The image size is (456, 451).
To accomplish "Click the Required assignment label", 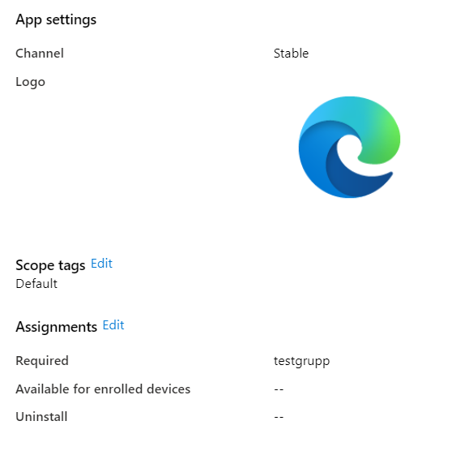I will click(42, 361).
